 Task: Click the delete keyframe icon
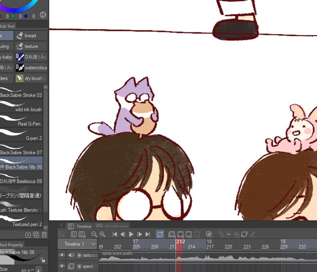click(x=237, y=234)
